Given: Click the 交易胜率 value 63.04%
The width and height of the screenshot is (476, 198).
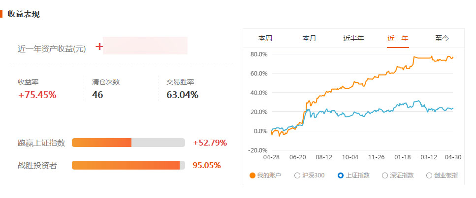Looking at the screenshot, I should pyautogui.click(x=182, y=95).
